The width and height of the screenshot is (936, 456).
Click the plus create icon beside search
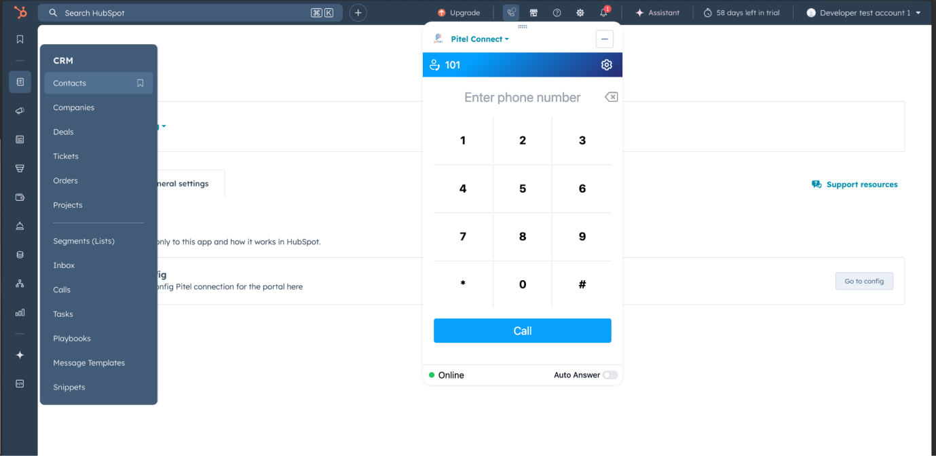pyautogui.click(x=358, y=12)
